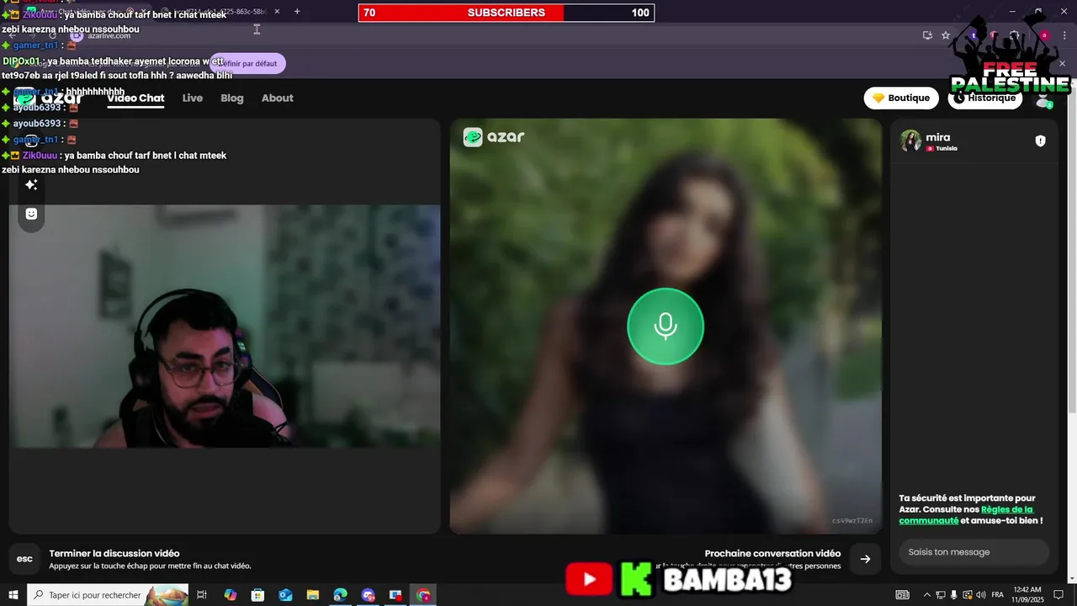Viewport: 1077px width, 606px height.
Task: Switch to the Video Chat tab
Action: point(135,98)
